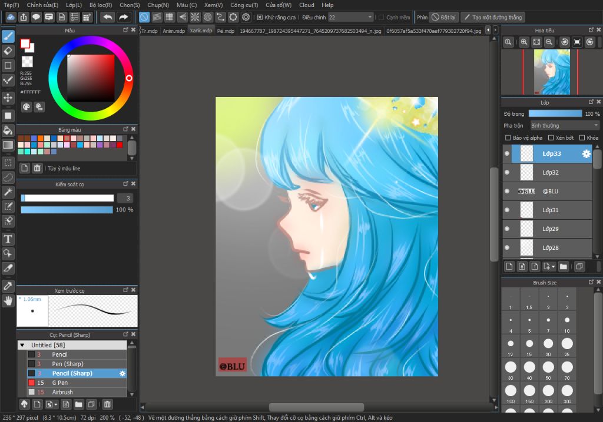
Task: Hide the Lớp31 layer
Action: coord(507,210)
